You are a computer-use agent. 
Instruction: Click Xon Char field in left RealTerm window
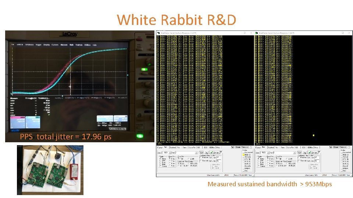point(218,157)
